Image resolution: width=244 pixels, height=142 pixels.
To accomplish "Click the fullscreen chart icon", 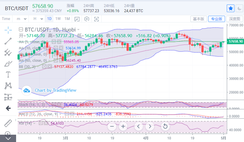I will tap(97, 19).
